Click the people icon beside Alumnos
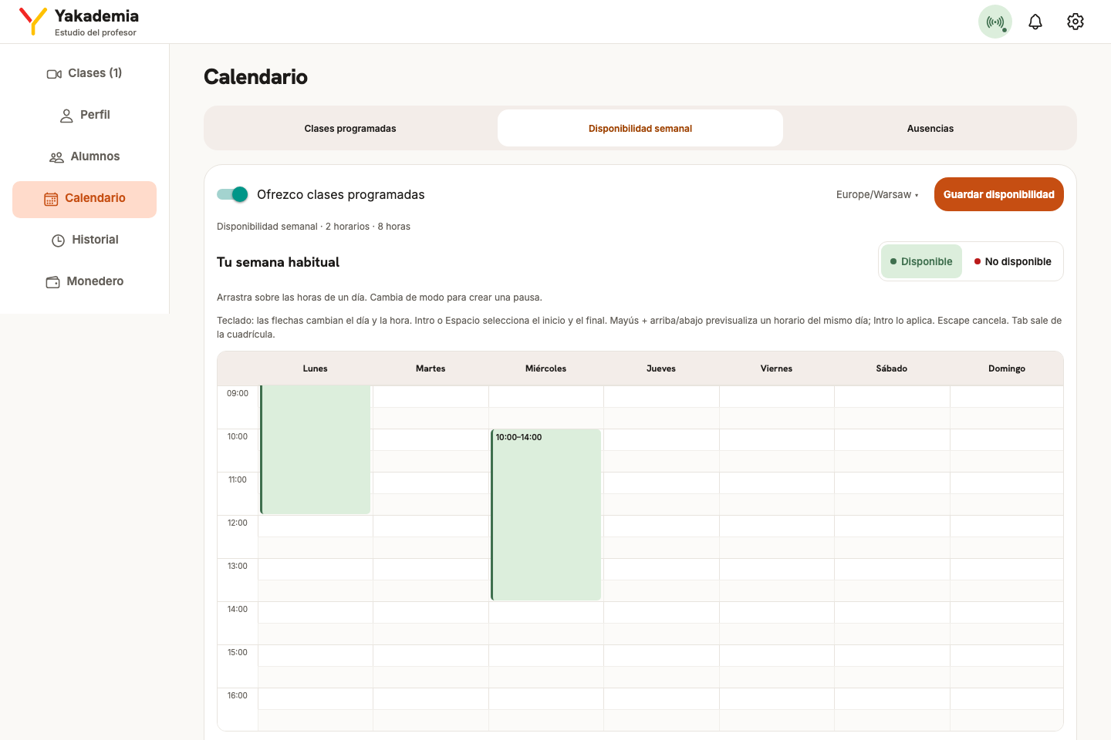This screenshot has height=740, width=1111. point(56,157)
